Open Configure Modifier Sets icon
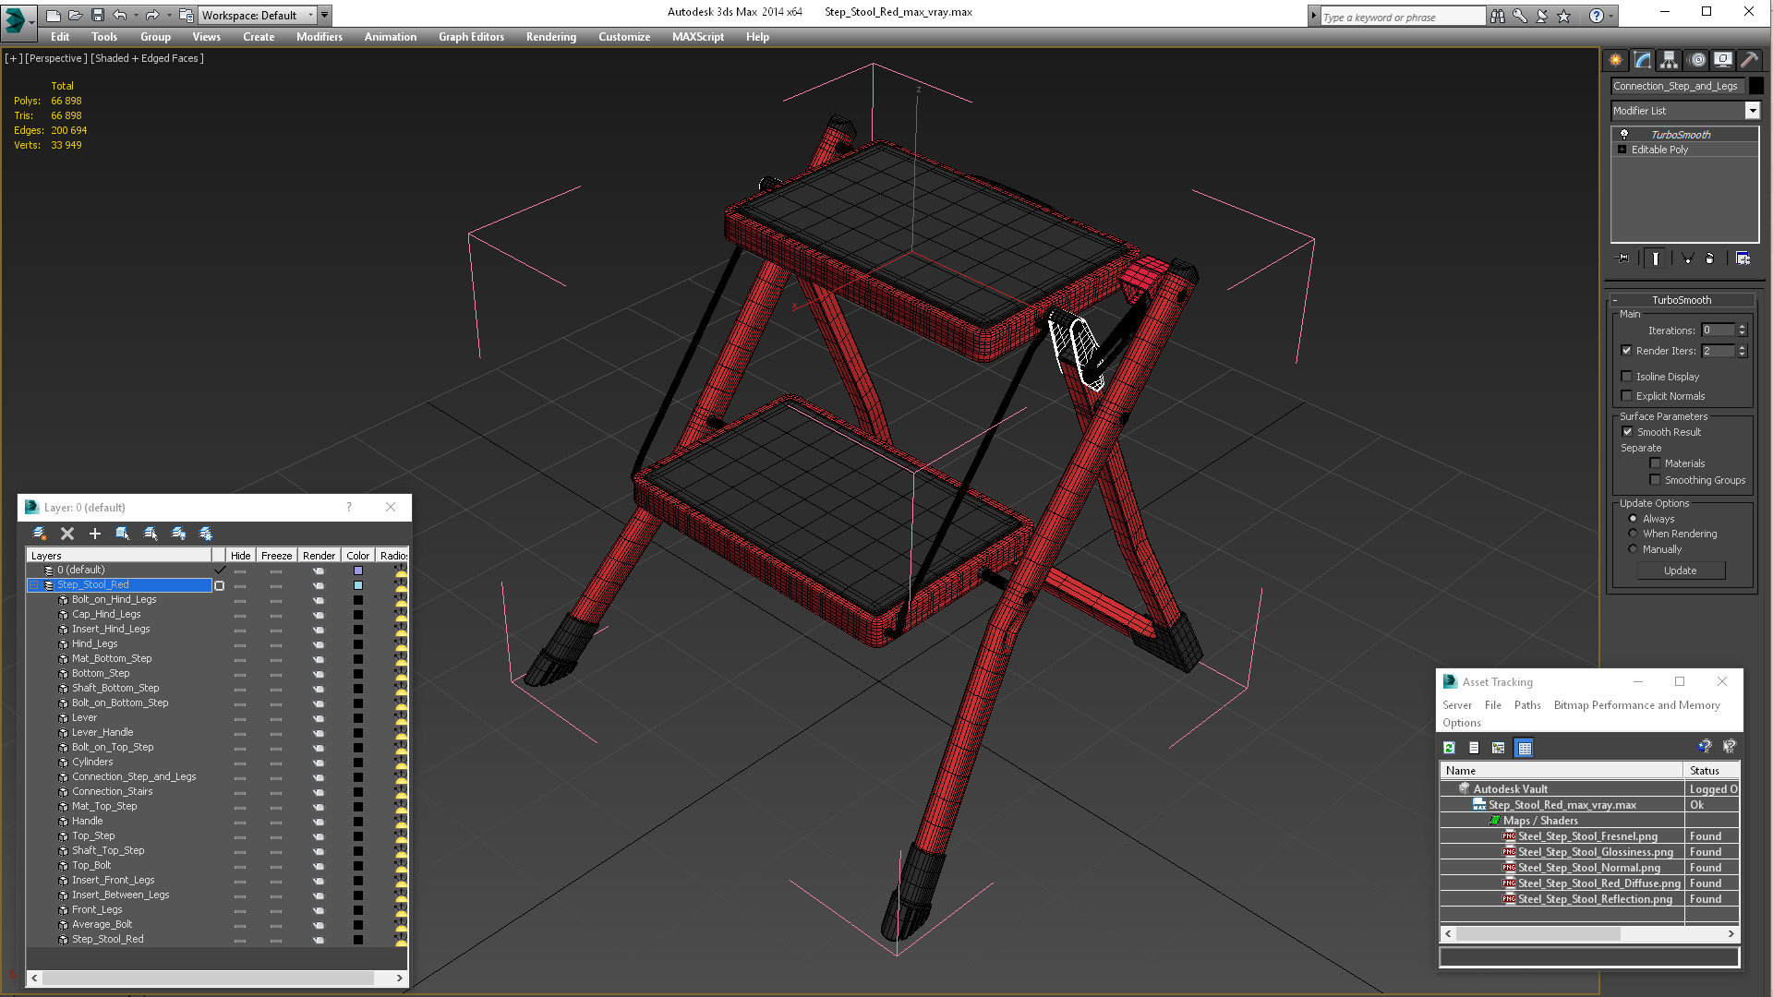This screenshot has height=997, width=1773. [1743, 258]
